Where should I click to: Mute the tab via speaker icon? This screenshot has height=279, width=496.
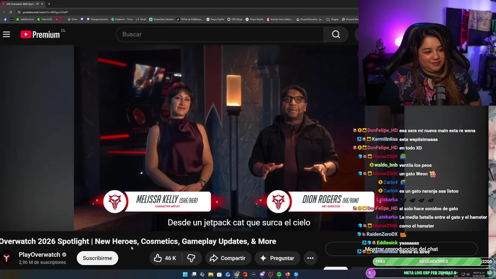tap(37, 4)
